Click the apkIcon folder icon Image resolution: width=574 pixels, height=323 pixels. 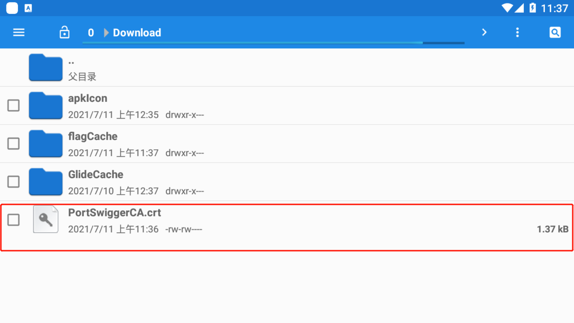pyautogui.click(x=46, y=105)
